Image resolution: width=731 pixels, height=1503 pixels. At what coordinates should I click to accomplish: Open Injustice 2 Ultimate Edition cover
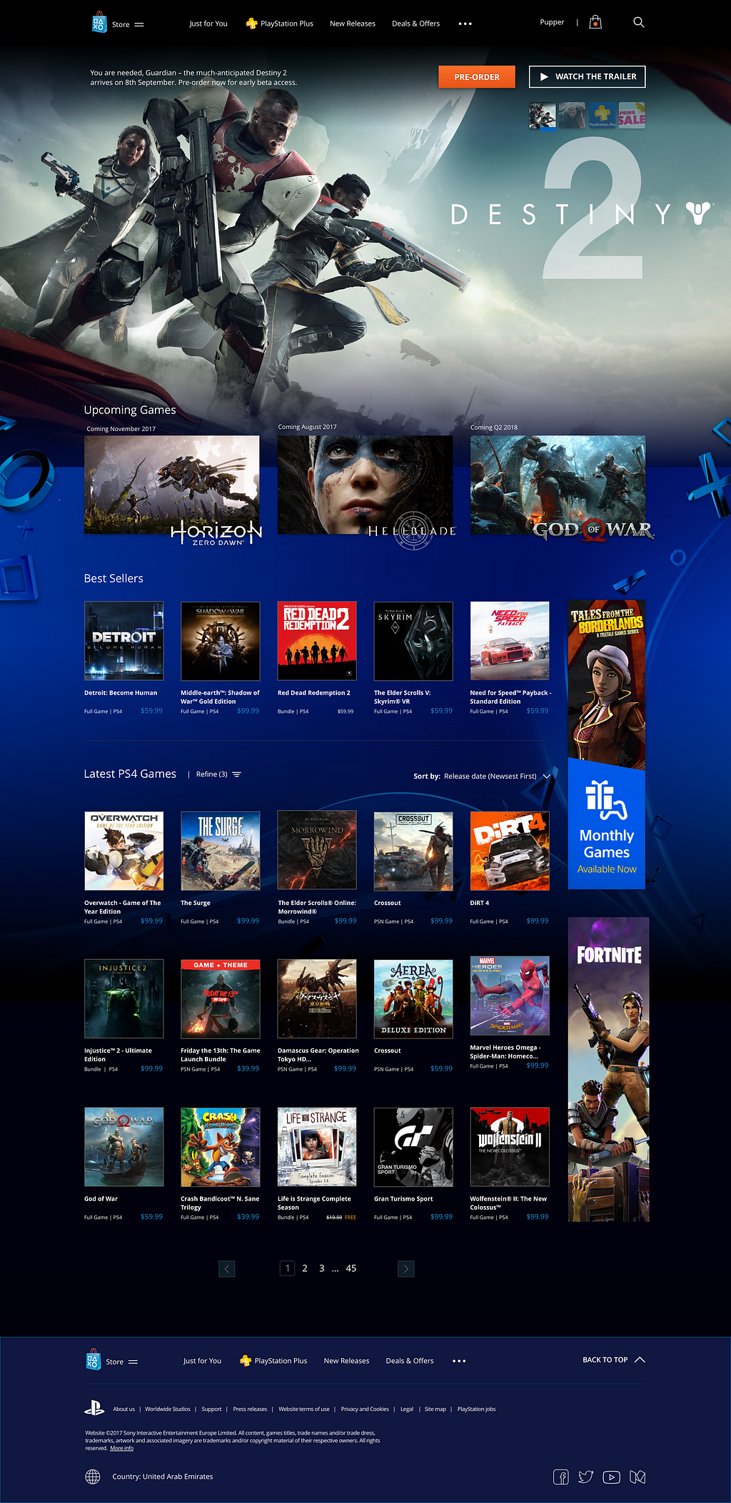(124, 998)
